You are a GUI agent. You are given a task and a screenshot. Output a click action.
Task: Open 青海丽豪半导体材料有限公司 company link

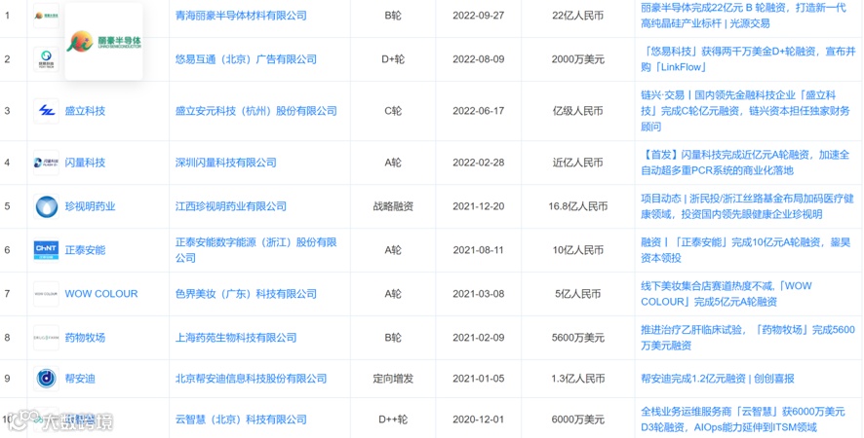coord(241,16)
